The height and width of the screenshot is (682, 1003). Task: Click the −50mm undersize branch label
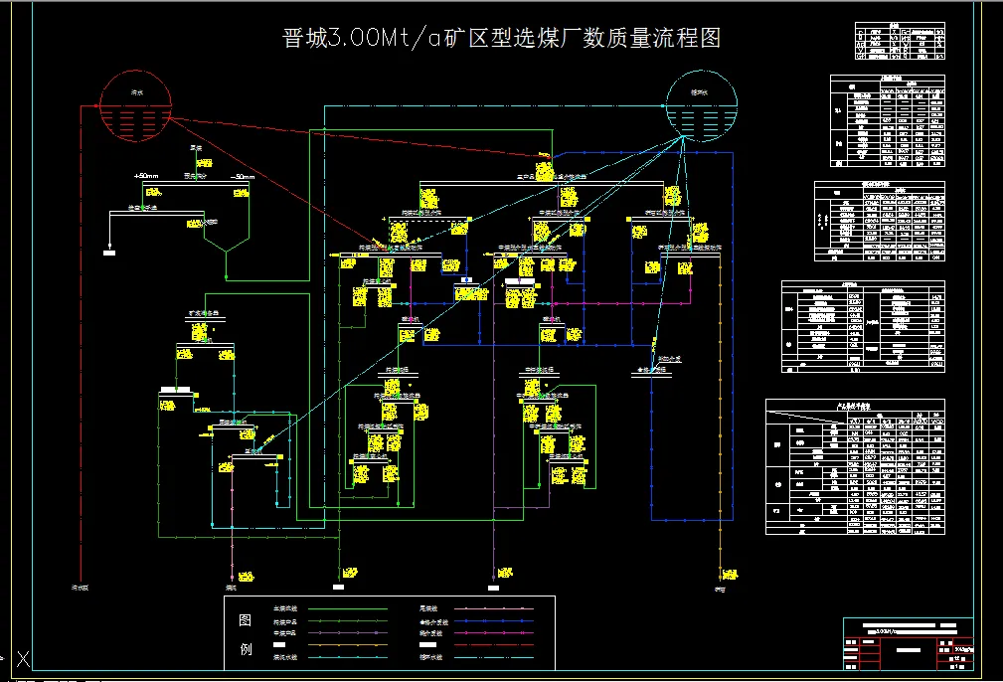click(244, 176)
